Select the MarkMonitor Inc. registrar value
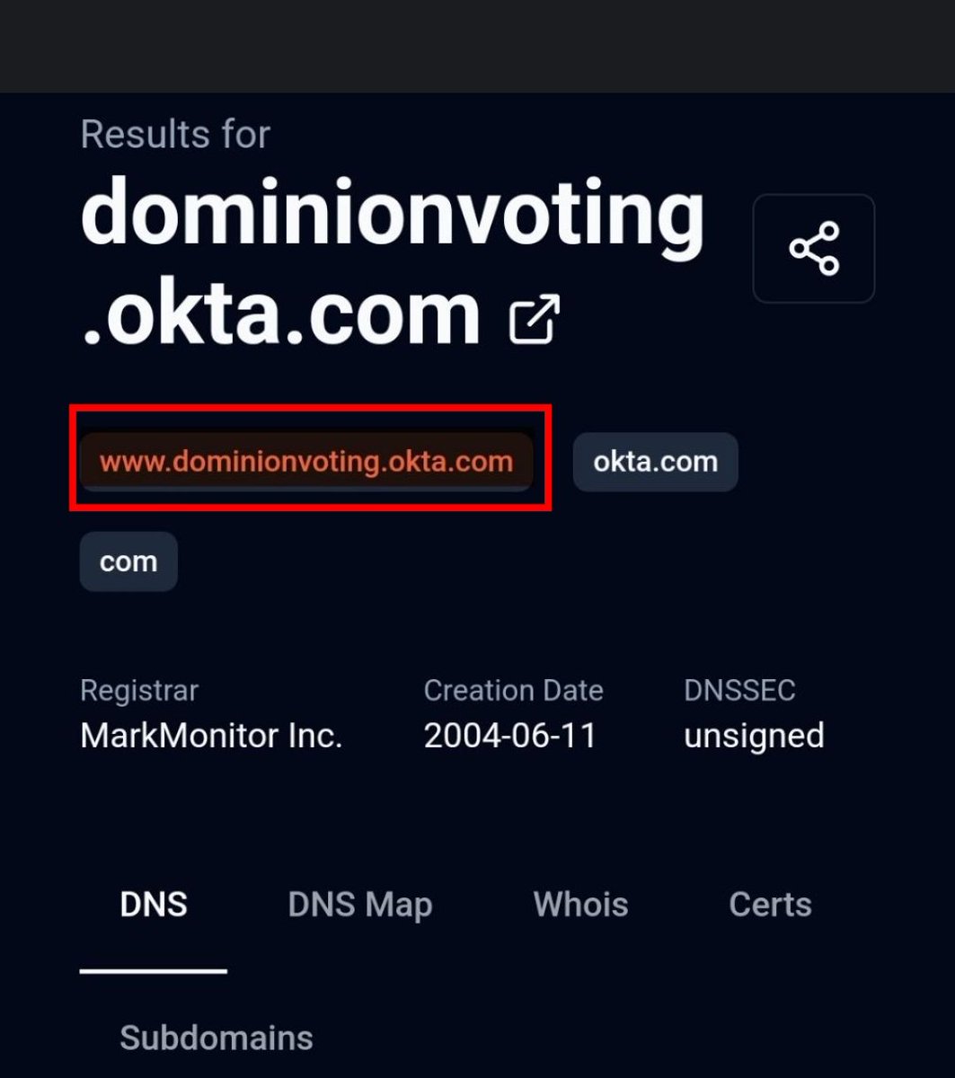This screenshot has width=955, height=1078. [x=211, y=736]
